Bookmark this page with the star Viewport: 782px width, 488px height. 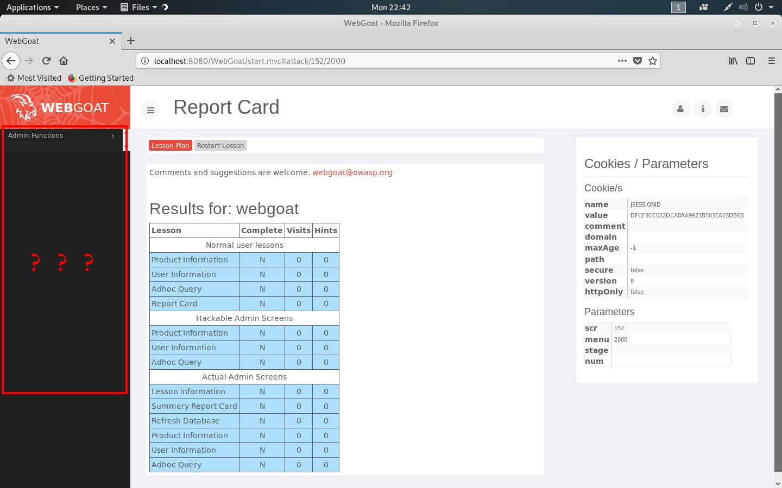pos(653,61)
